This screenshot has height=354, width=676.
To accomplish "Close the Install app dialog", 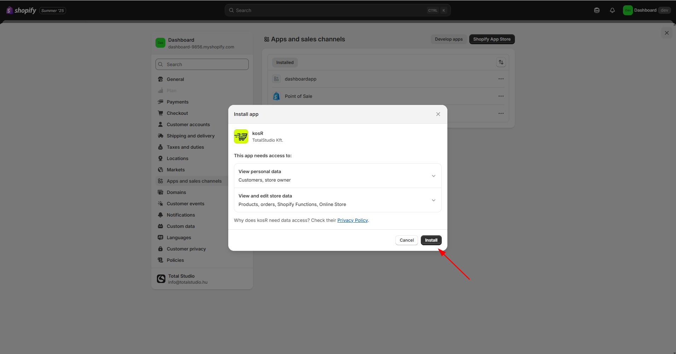I will tap(438, 114).
